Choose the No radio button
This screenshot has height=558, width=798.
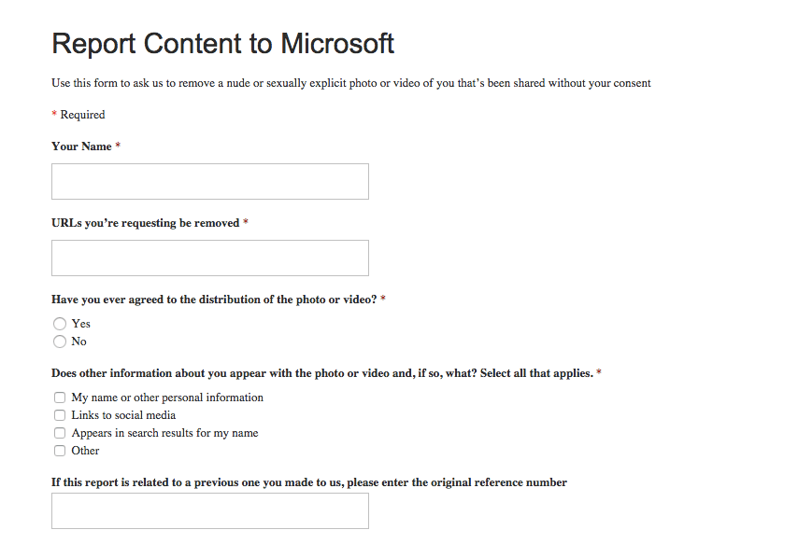60,342
